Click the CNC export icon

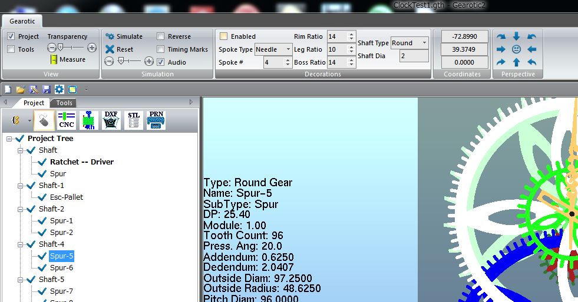67,120
